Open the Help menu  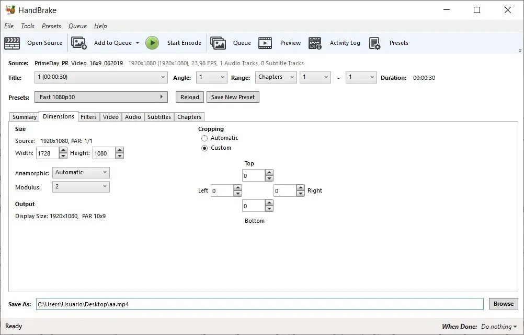[100, 26]
